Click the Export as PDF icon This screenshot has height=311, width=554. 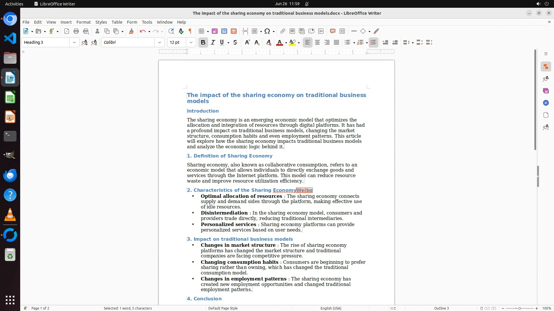67,31
